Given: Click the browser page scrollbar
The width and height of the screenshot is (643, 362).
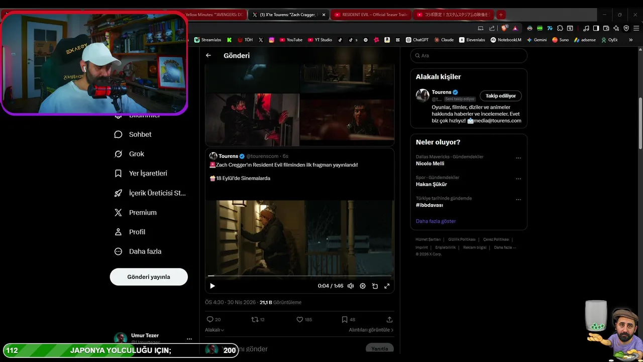Looking at the screenshot, I should click(640, 123).
